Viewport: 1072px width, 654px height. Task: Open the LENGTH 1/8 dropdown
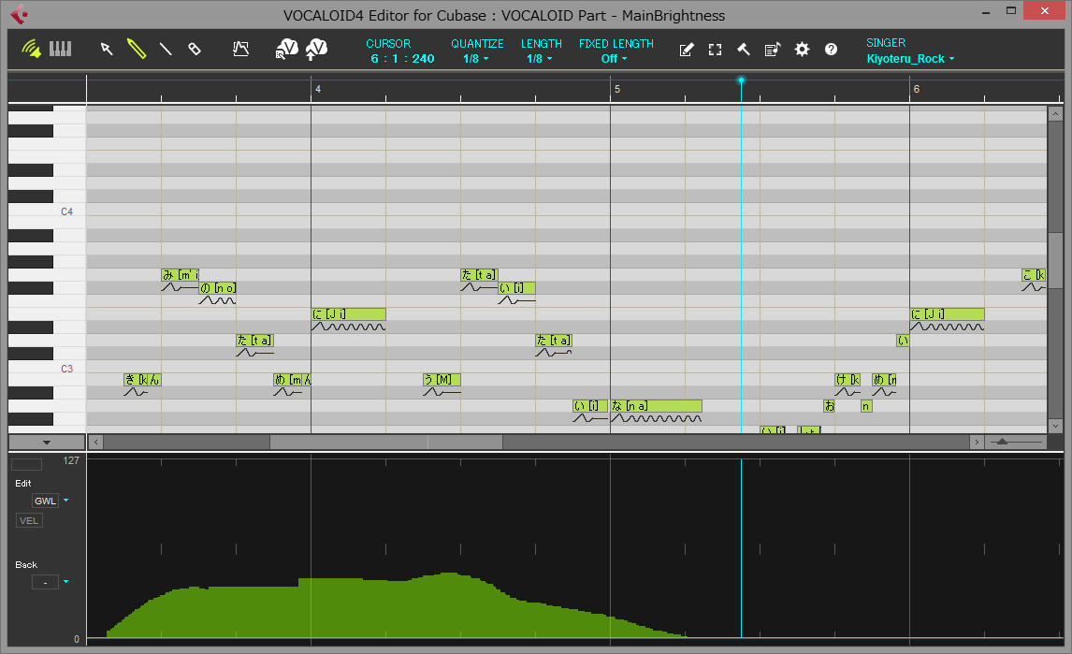540,59
